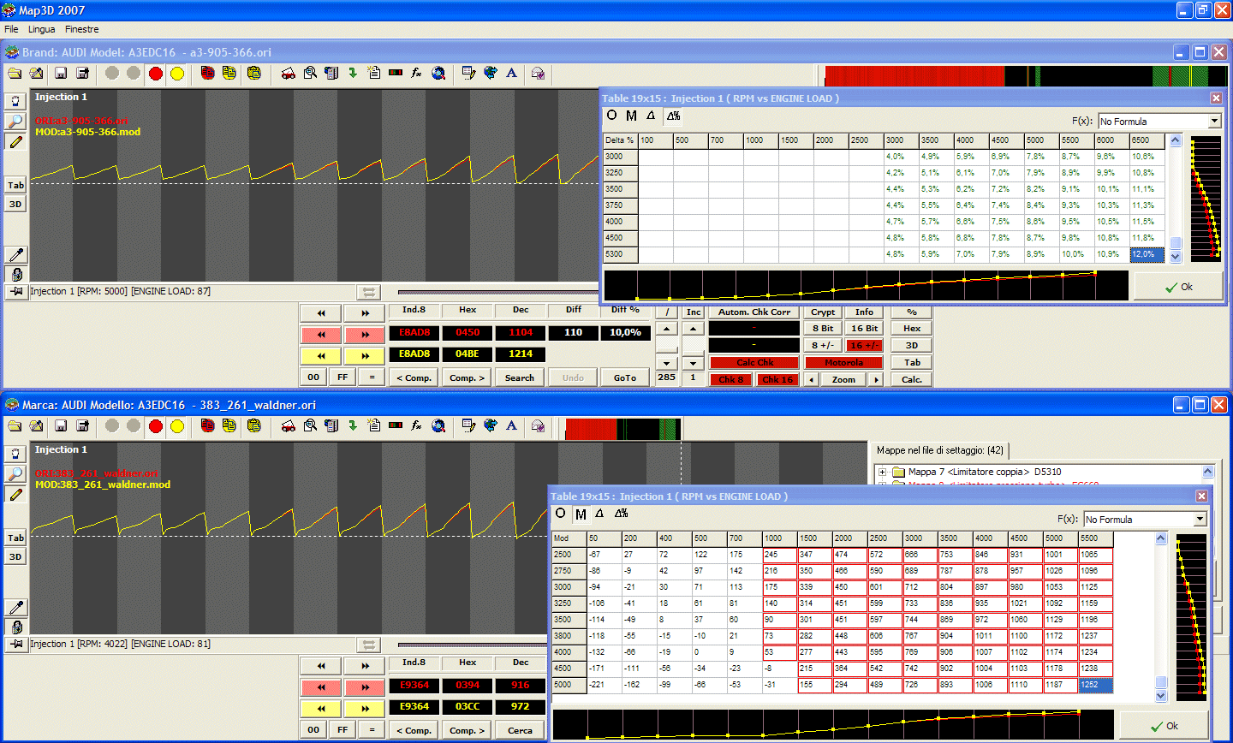
Task: Select the pencil edit tool in left sidebar
Action: point(15,142)
